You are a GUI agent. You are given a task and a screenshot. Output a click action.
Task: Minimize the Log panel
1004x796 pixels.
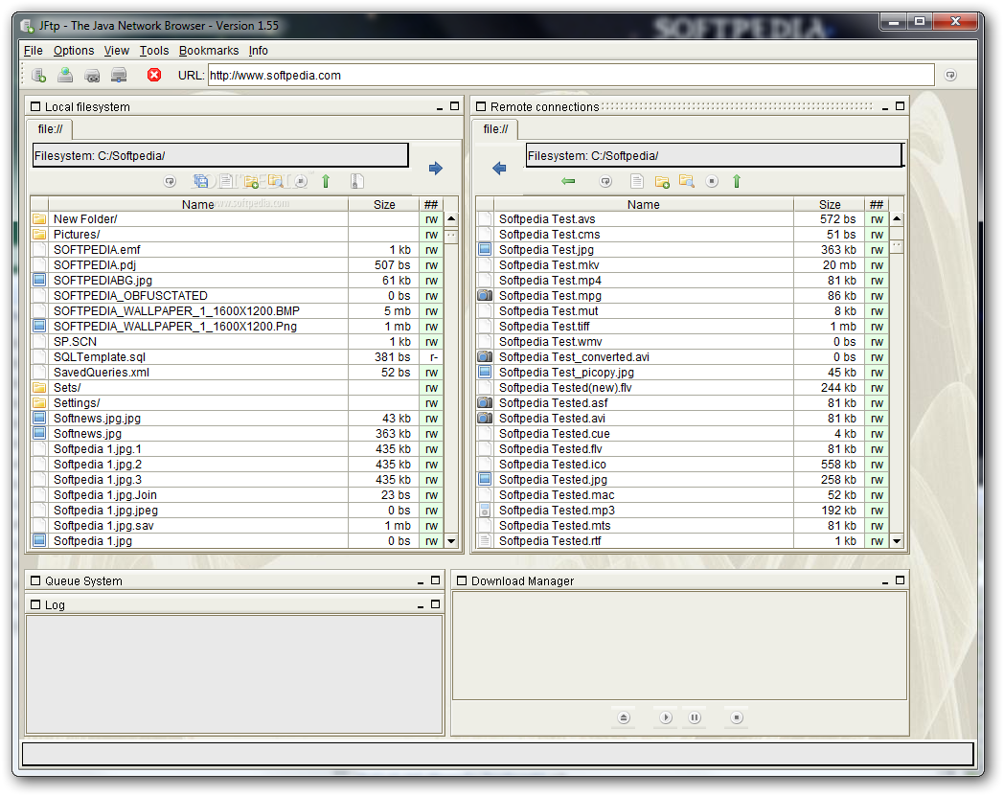[x=421, y=605]
